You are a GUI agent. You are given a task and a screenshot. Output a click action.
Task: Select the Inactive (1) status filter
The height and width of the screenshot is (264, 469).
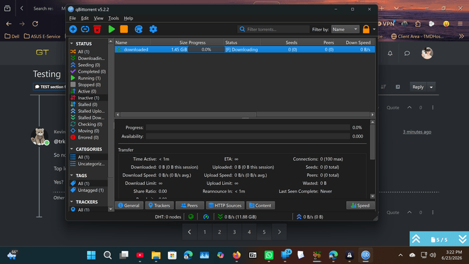pos(88,98)
